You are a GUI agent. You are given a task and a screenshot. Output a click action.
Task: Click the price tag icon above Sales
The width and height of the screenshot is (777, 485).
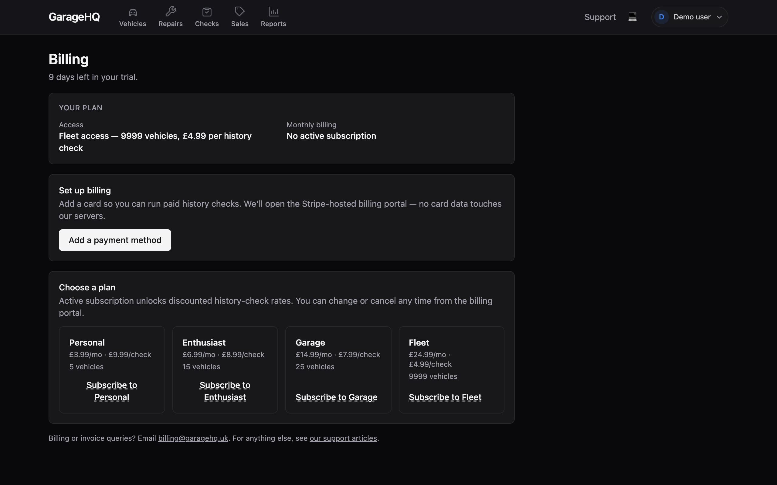coord(239,12)
